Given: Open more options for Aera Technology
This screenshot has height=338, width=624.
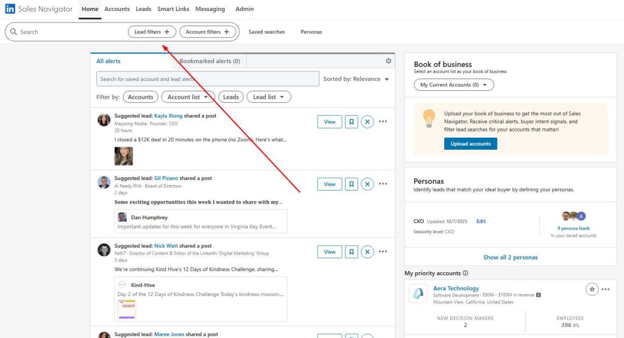Looking at the screenshot, I should [x=605, y=289].
